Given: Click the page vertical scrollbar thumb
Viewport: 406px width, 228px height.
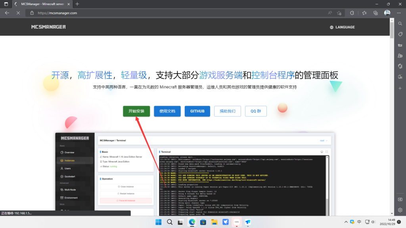Looking at the screenshot, I should coord(392,30).
